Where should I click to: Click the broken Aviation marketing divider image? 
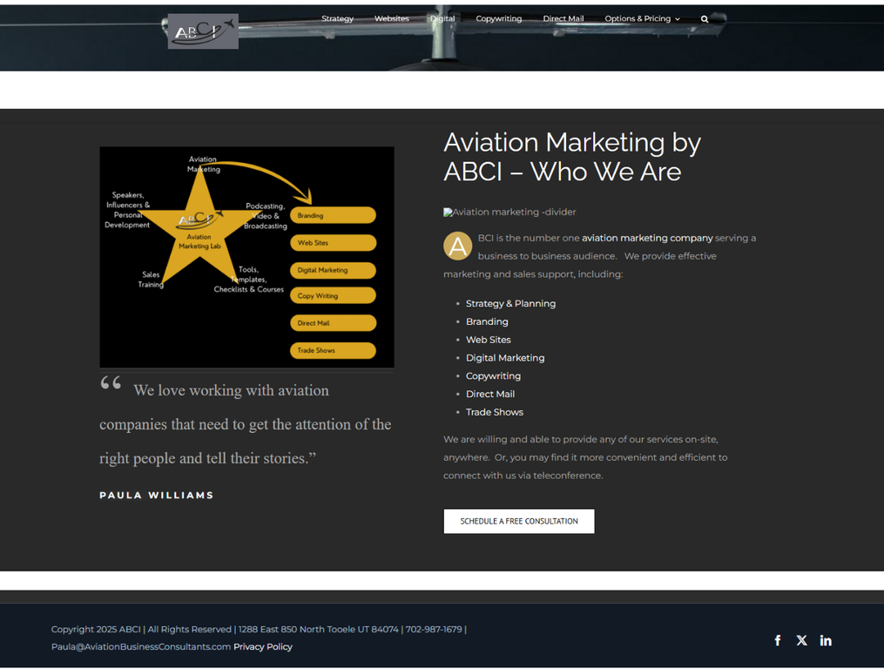pyautogui.click(x=509, y=212)
